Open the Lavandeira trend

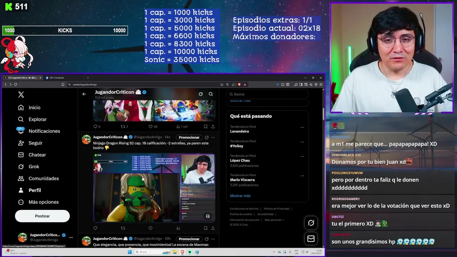pos(239,131)
